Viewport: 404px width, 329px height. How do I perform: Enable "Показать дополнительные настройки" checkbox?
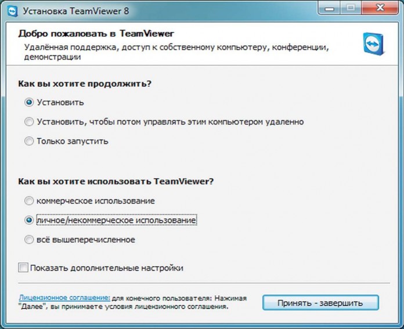[23, 268]
